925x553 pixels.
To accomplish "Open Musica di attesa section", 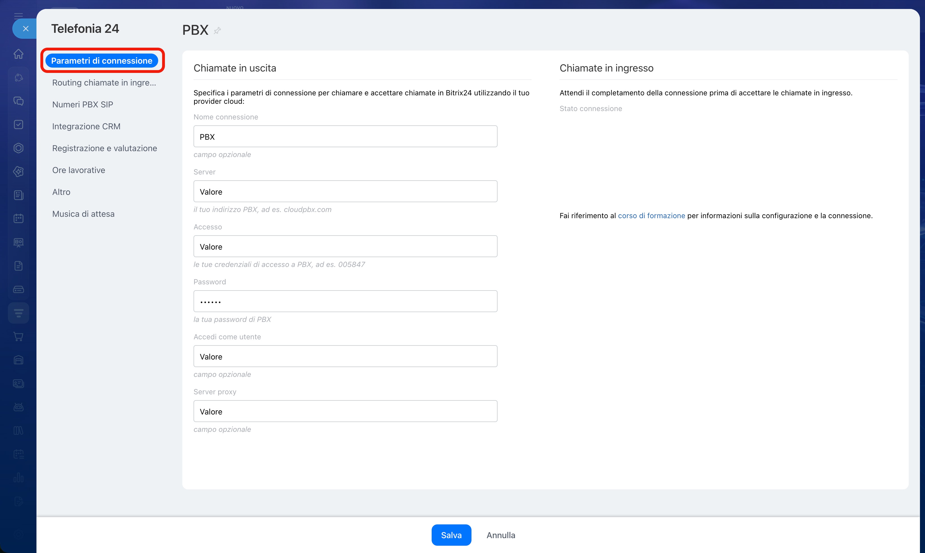I will point(83,214).
